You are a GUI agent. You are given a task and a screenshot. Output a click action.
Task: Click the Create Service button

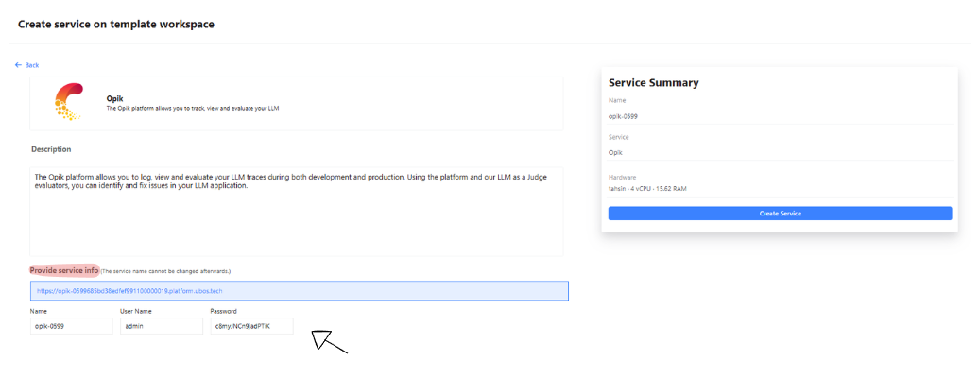pyautogui.click(x=780, y=214)
